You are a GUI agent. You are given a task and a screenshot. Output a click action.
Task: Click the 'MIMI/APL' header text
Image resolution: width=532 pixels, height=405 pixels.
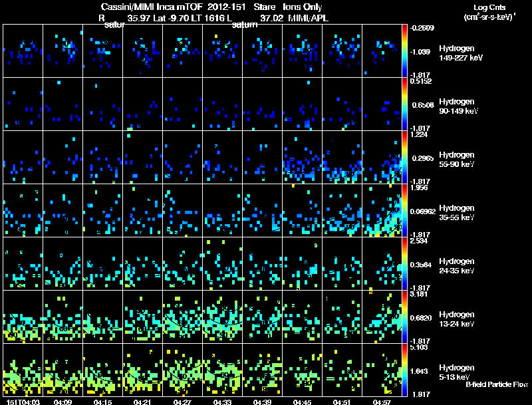coord(309,19)
